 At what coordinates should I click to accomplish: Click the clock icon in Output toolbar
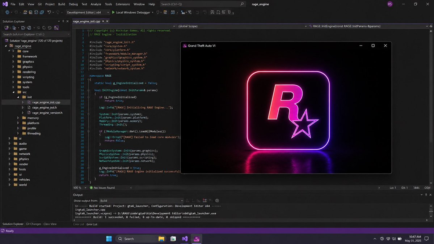point(217,201)
